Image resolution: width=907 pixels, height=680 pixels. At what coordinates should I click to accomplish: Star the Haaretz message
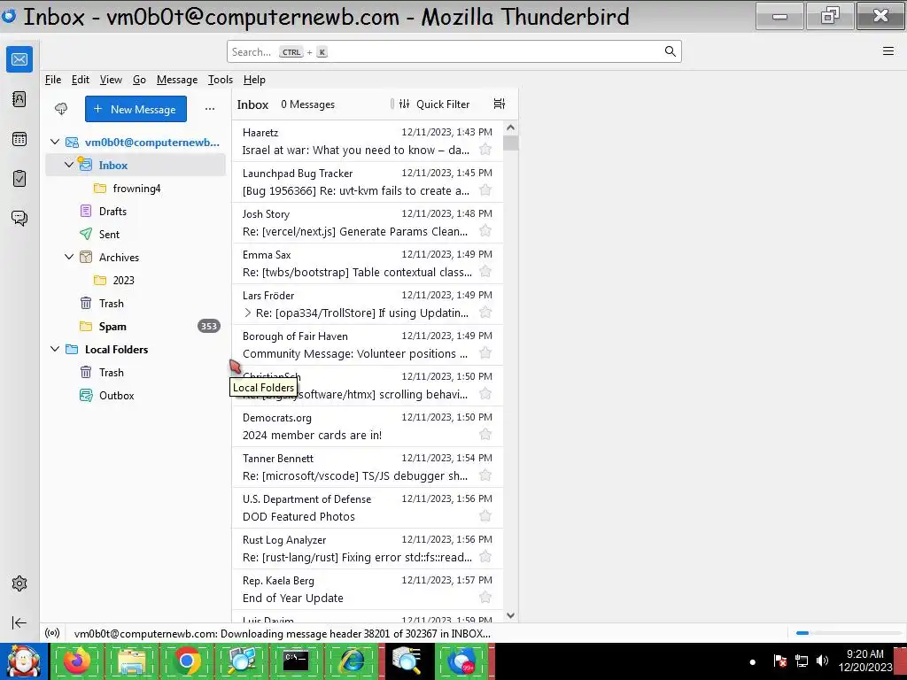(485, 150)
